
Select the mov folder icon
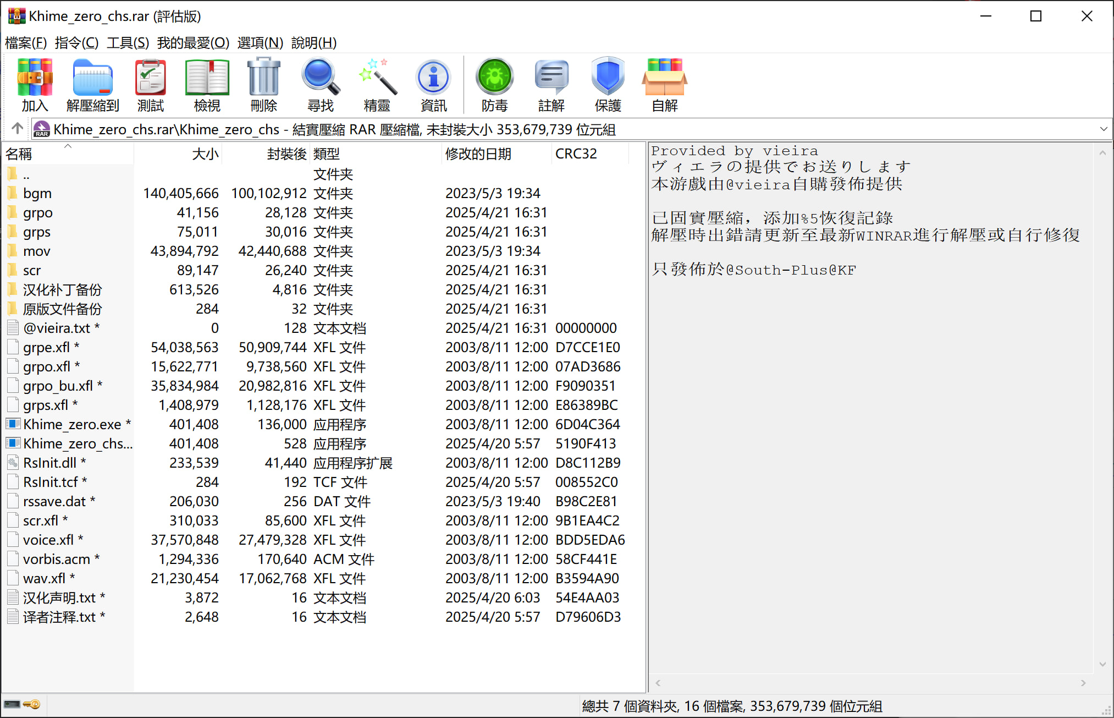click(x=13, y=251)
